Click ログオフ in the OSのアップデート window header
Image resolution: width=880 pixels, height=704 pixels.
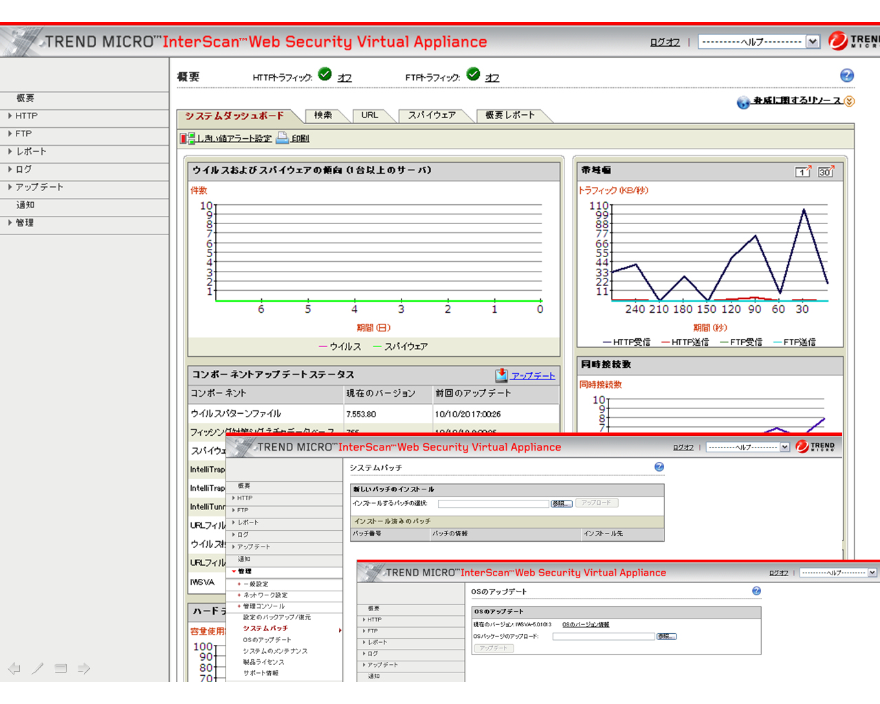pos(778,573)
